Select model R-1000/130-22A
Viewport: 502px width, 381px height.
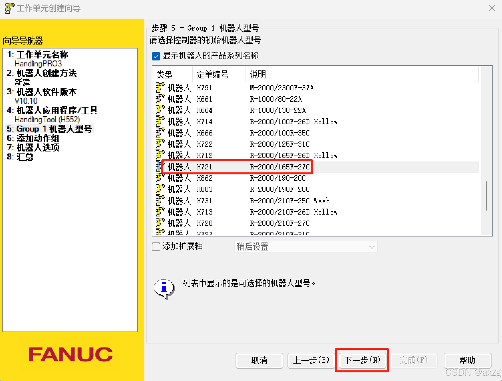pyautogui.click(x=278, y=110)
